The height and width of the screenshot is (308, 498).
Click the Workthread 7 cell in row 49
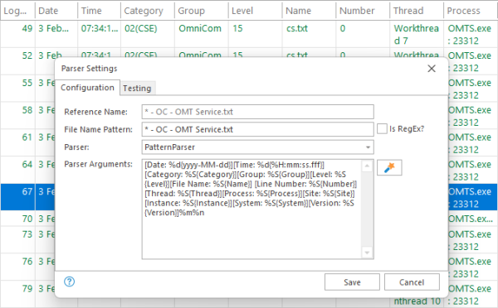(x=416, y=35)
